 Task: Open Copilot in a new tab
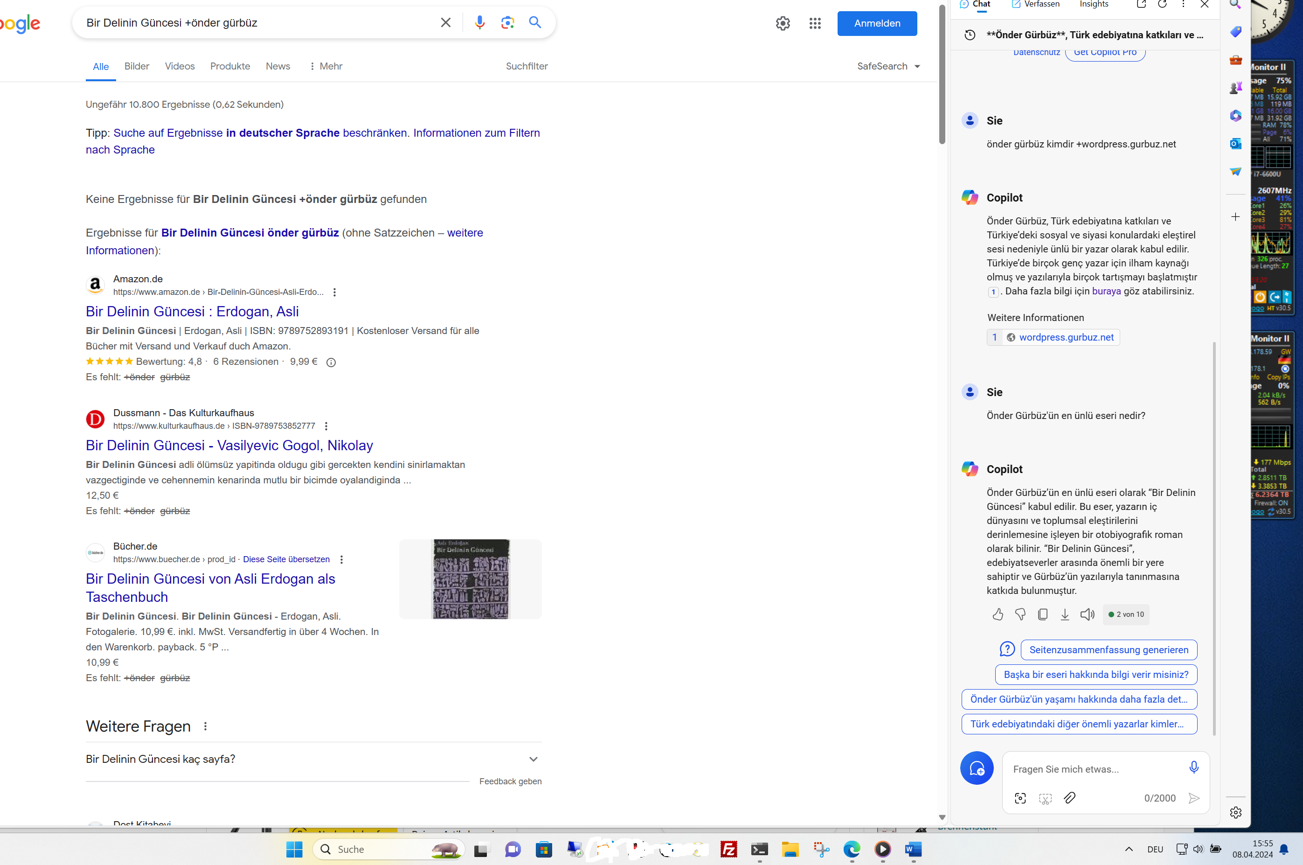[1142, 4]
